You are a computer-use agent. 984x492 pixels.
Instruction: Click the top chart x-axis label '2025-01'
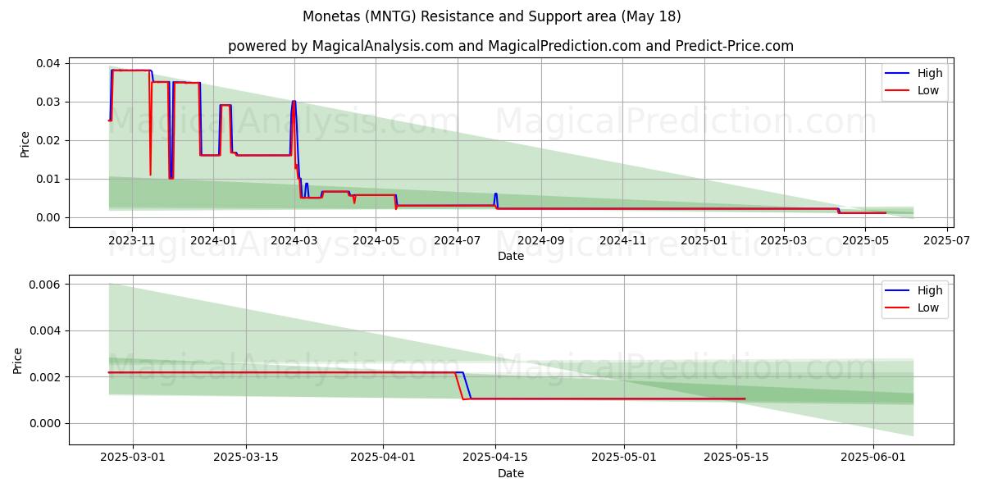(704, 240)
